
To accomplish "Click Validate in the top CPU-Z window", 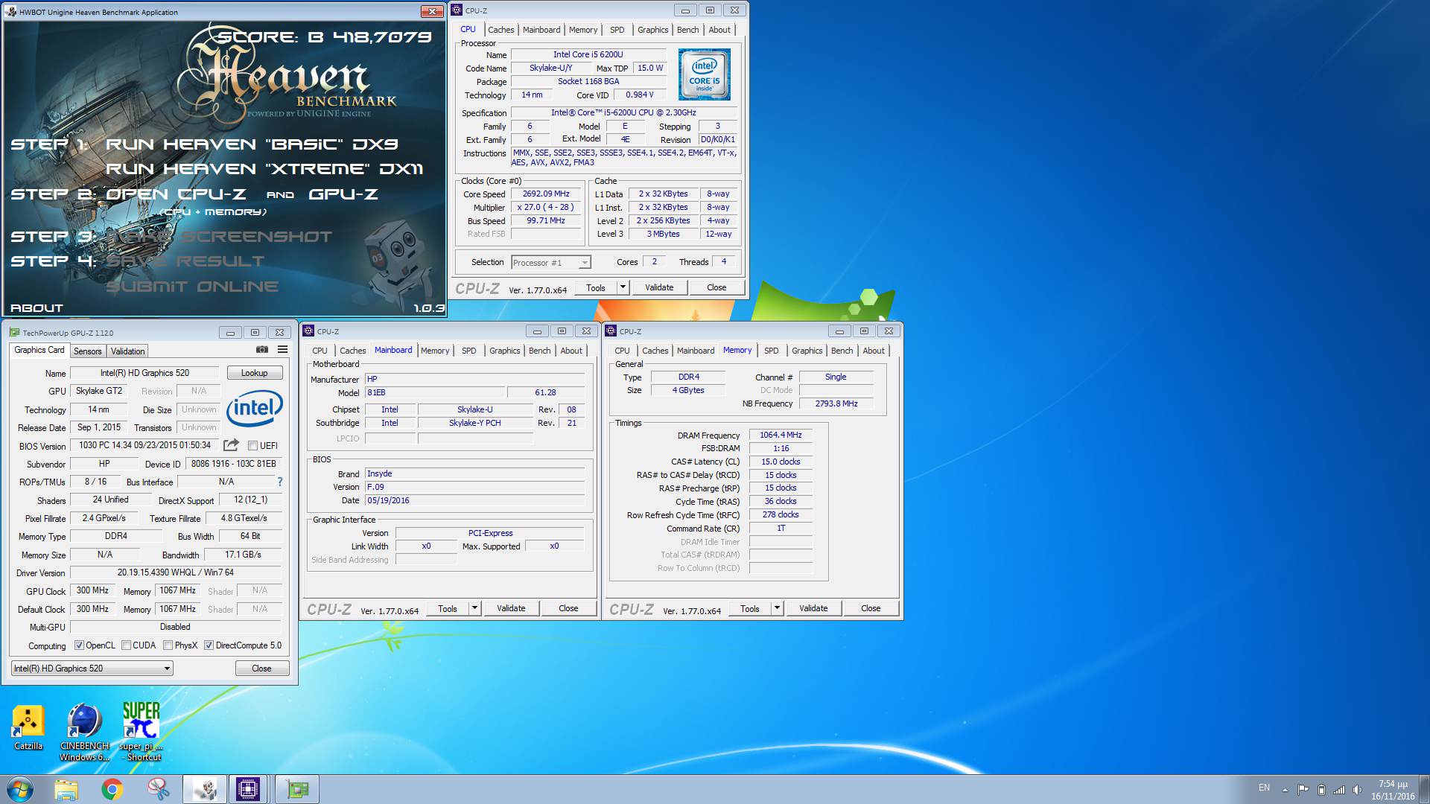I will (659, 288).
